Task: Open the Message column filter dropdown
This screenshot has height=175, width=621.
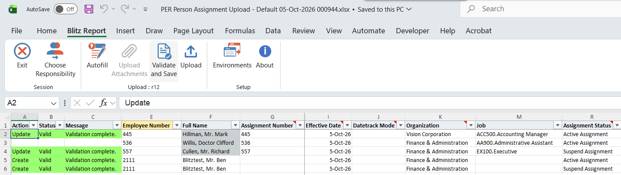Action: pos(117,125)
